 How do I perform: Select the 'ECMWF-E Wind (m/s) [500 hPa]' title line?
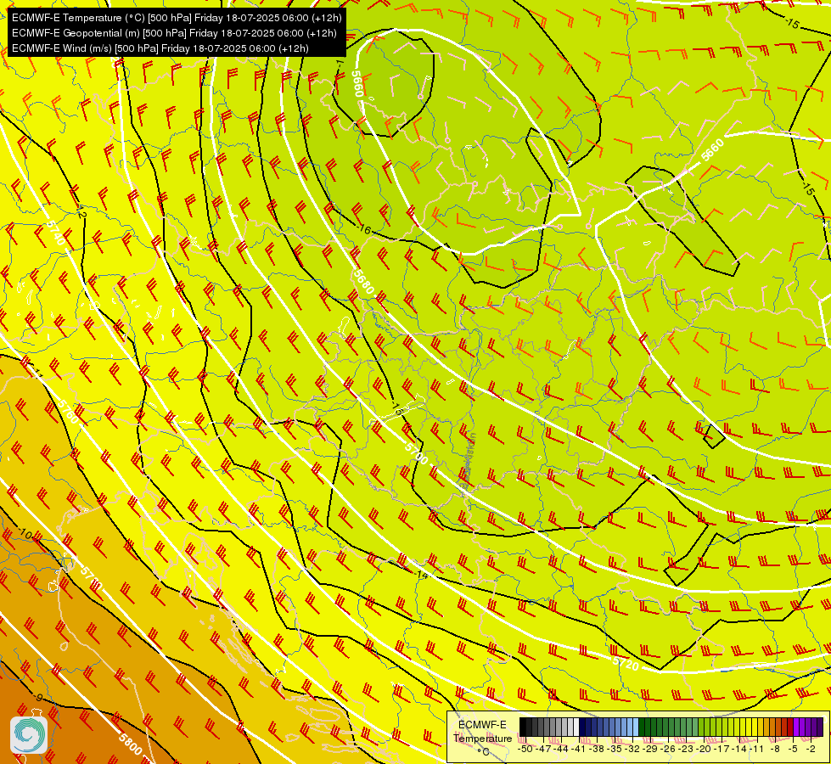point(160,48)
